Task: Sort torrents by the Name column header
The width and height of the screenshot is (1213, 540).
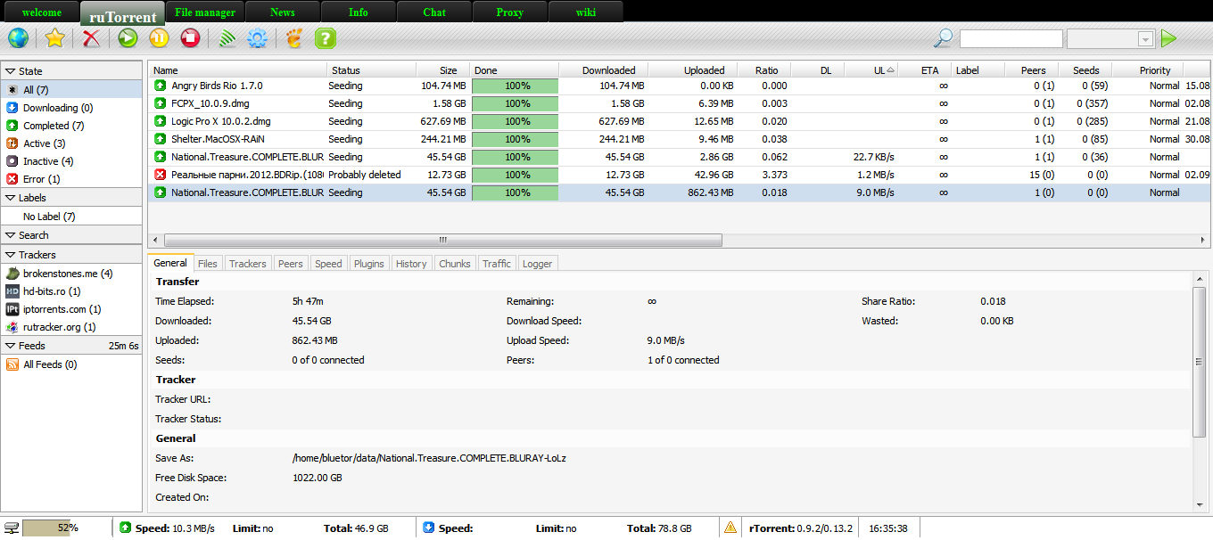Action: (238, 70)
